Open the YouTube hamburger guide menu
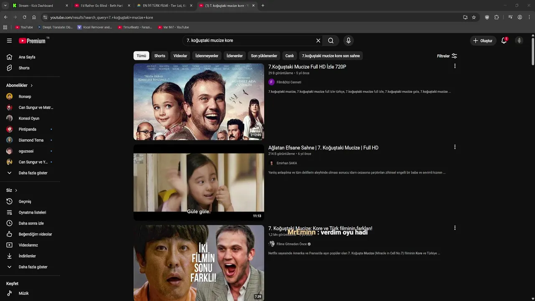 9,41
